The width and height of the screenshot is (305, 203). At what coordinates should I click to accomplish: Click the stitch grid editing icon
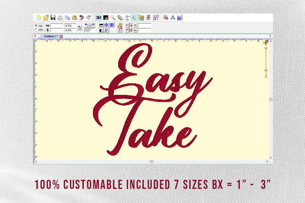pyautogui.click(x=156, y=18)
